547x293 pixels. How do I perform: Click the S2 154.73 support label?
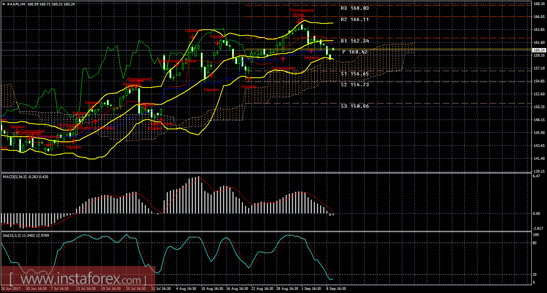354,84
